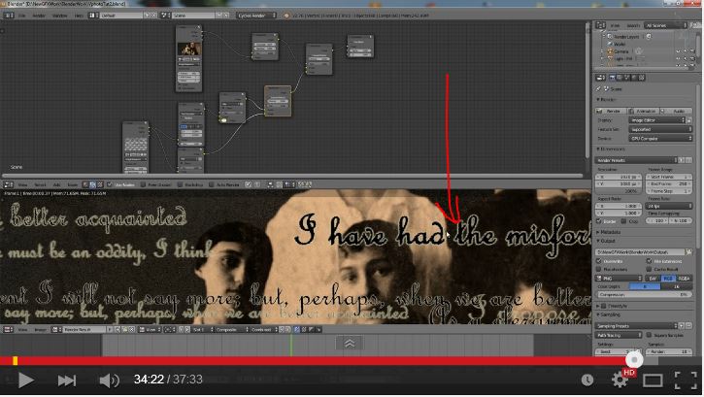This screenshot has height=397, width=704.
Task: Toggle the Backdrop checkbox
Action: click(x=180, y=184)
